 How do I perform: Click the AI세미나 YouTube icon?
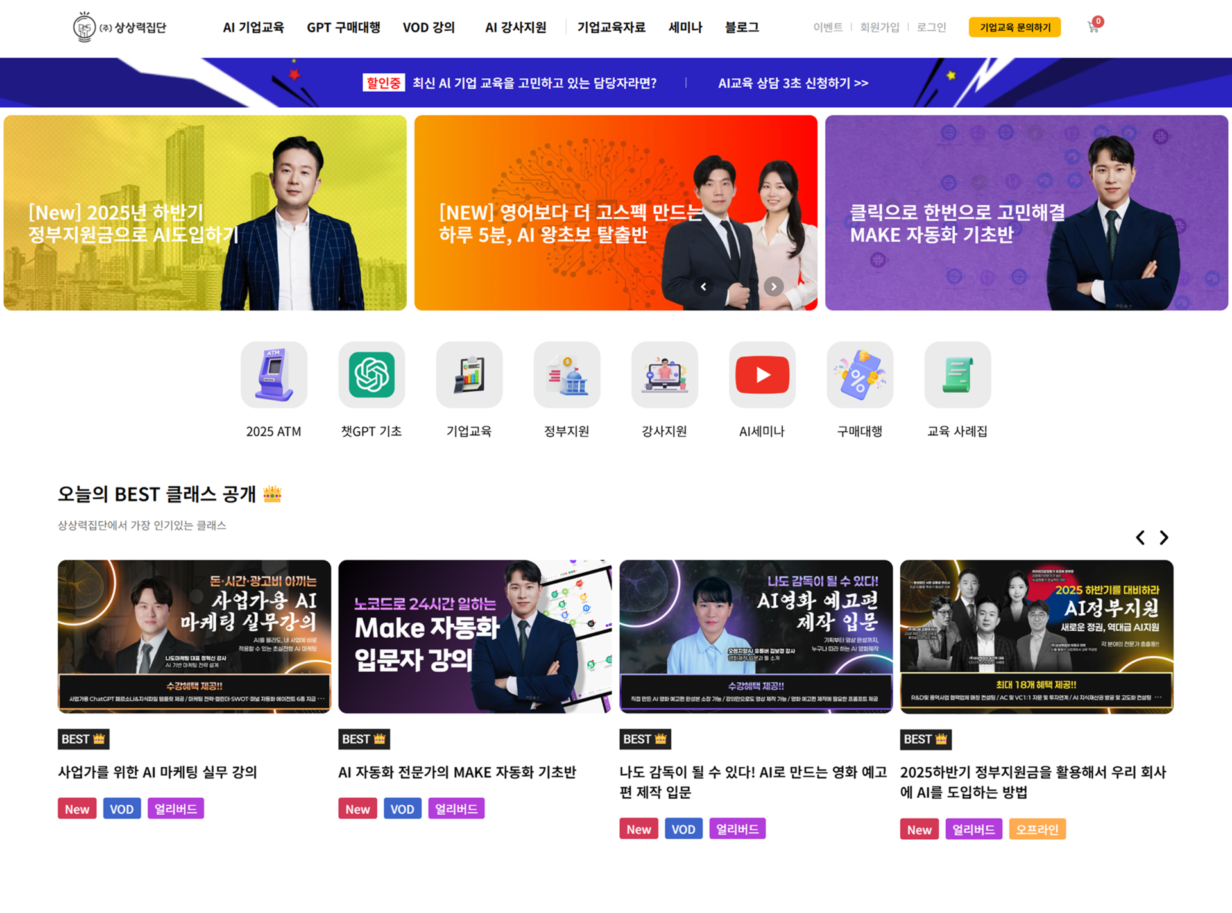pyautogui.click(x=762, y=375)
